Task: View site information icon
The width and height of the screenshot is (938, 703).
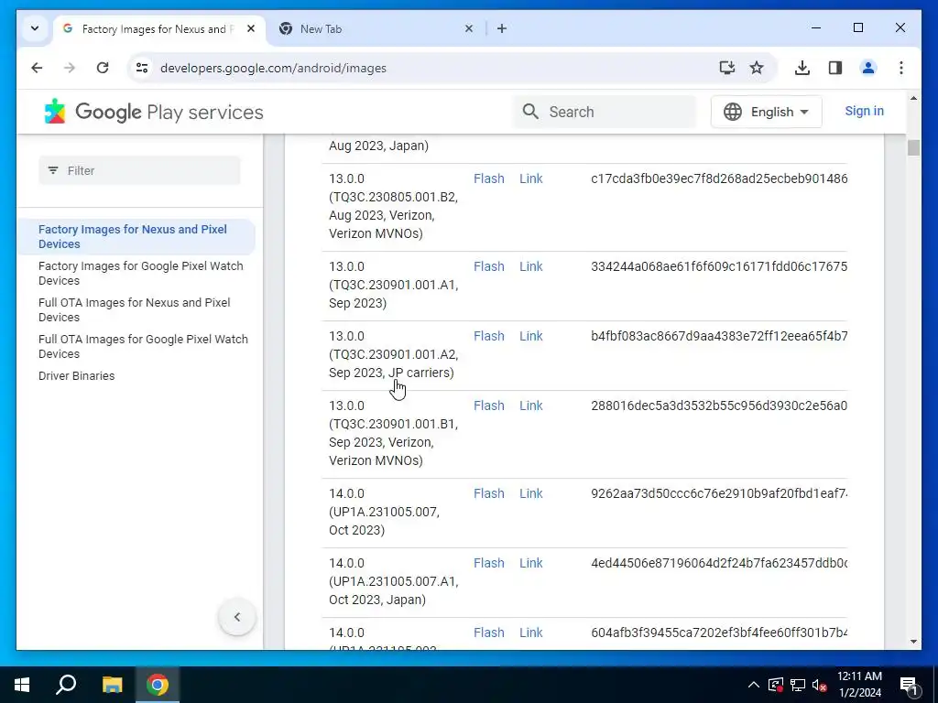Action: coord(142,68)
